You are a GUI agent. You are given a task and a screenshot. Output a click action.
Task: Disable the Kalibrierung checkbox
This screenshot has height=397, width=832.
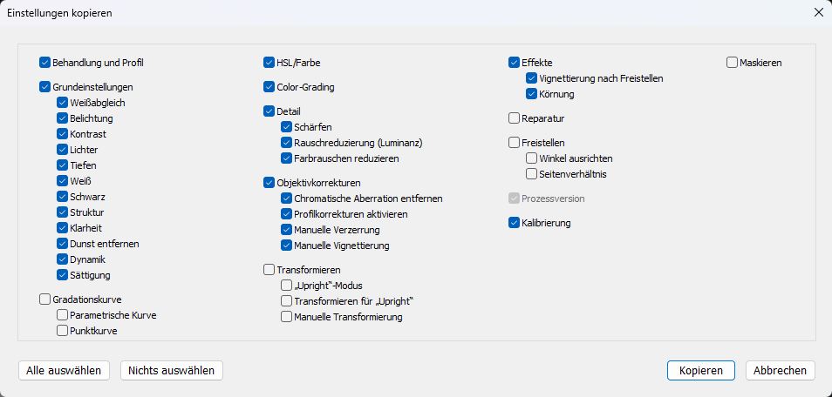click(515, 223)
